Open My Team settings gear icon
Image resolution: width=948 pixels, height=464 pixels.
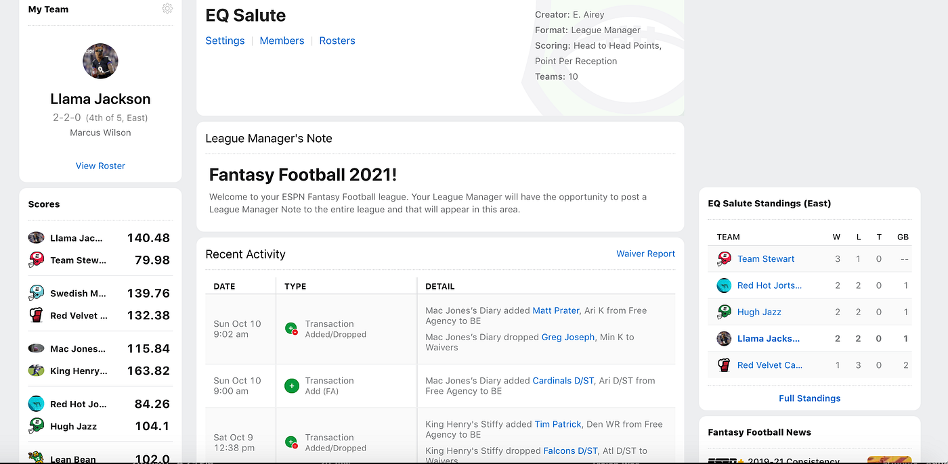(167, 9)
